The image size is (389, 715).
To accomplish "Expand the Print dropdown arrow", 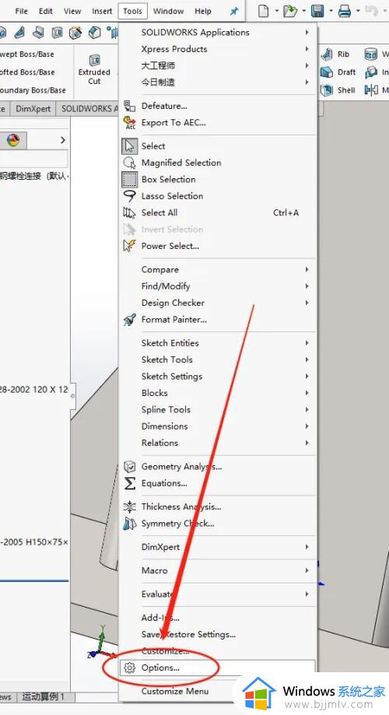I will point(359,11).
